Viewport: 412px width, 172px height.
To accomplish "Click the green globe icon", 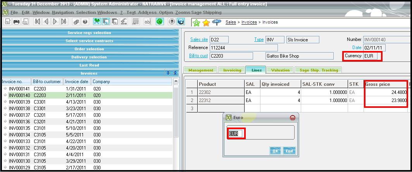I will 160,22.
